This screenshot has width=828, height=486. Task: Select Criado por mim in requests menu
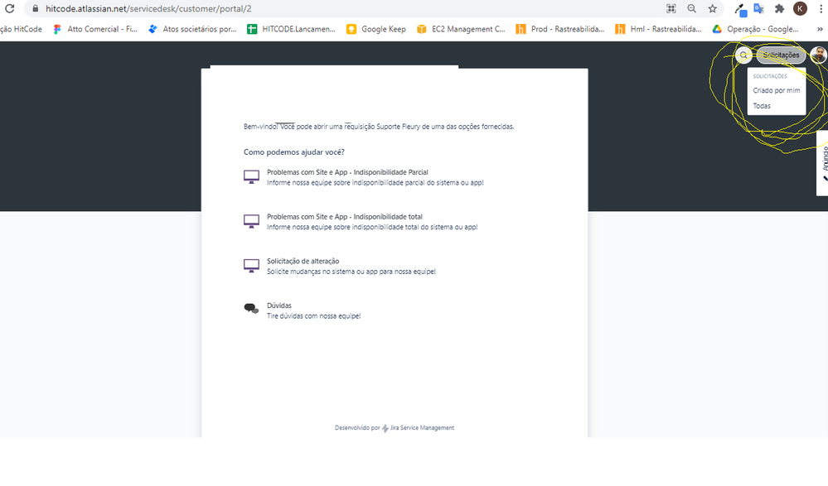[x=777, y=90]
